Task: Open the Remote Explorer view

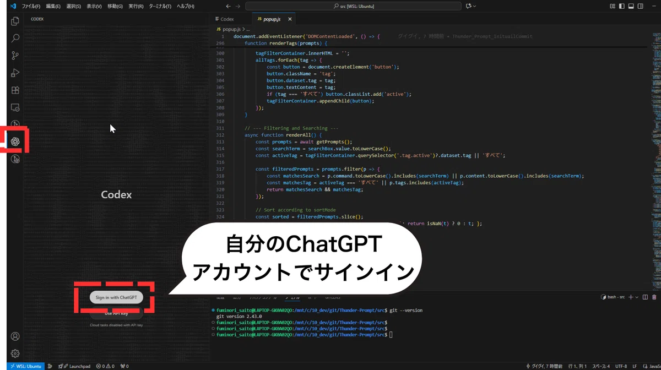Action: tap(15, 107)
